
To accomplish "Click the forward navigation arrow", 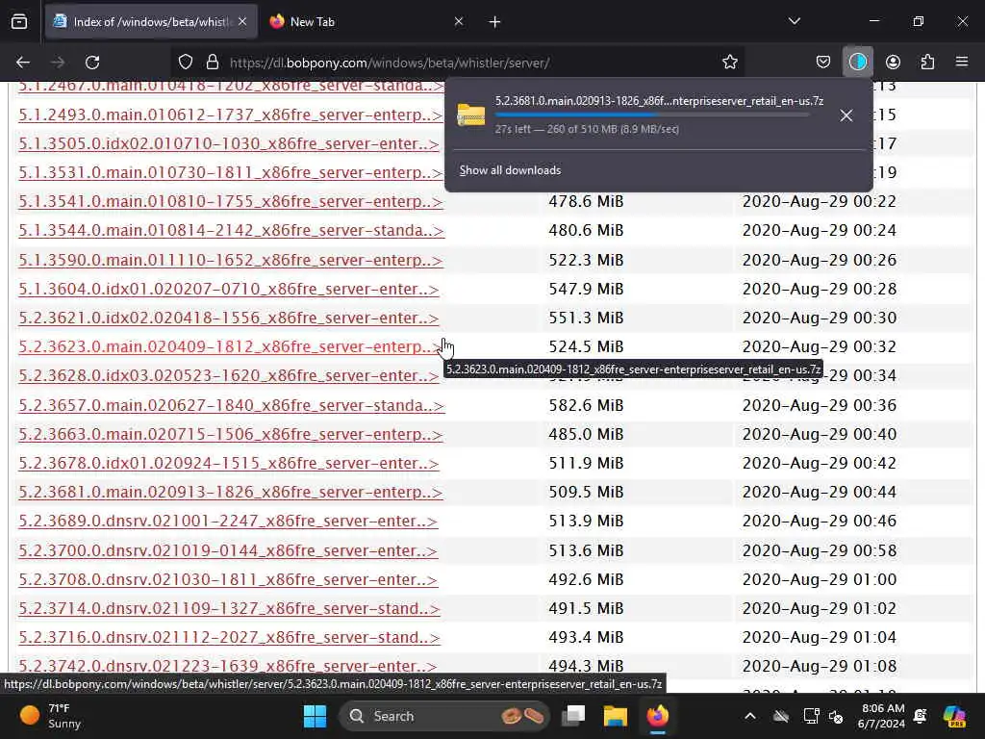I will pos(58,63).
